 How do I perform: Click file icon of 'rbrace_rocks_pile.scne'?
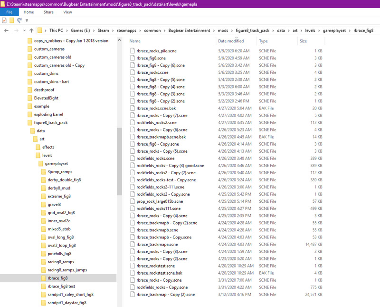[x=133, y=51]
